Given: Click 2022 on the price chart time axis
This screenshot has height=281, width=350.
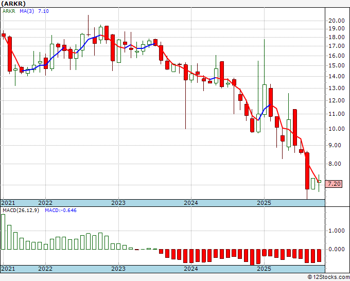Looking at the screenshot, I should pos(45,203).
